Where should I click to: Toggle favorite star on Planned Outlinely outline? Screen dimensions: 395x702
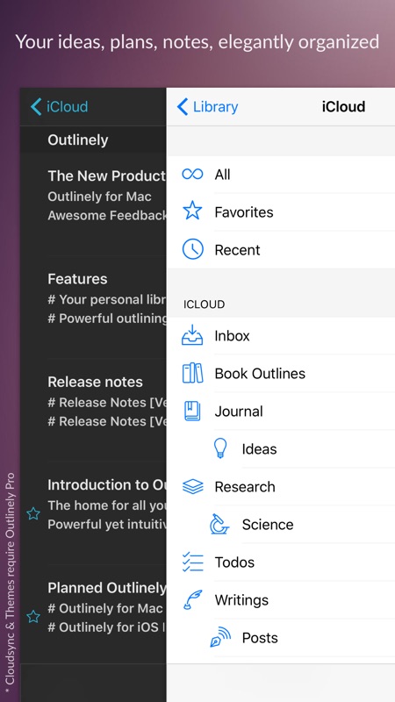pyautogui.click(x=33, y=617)
